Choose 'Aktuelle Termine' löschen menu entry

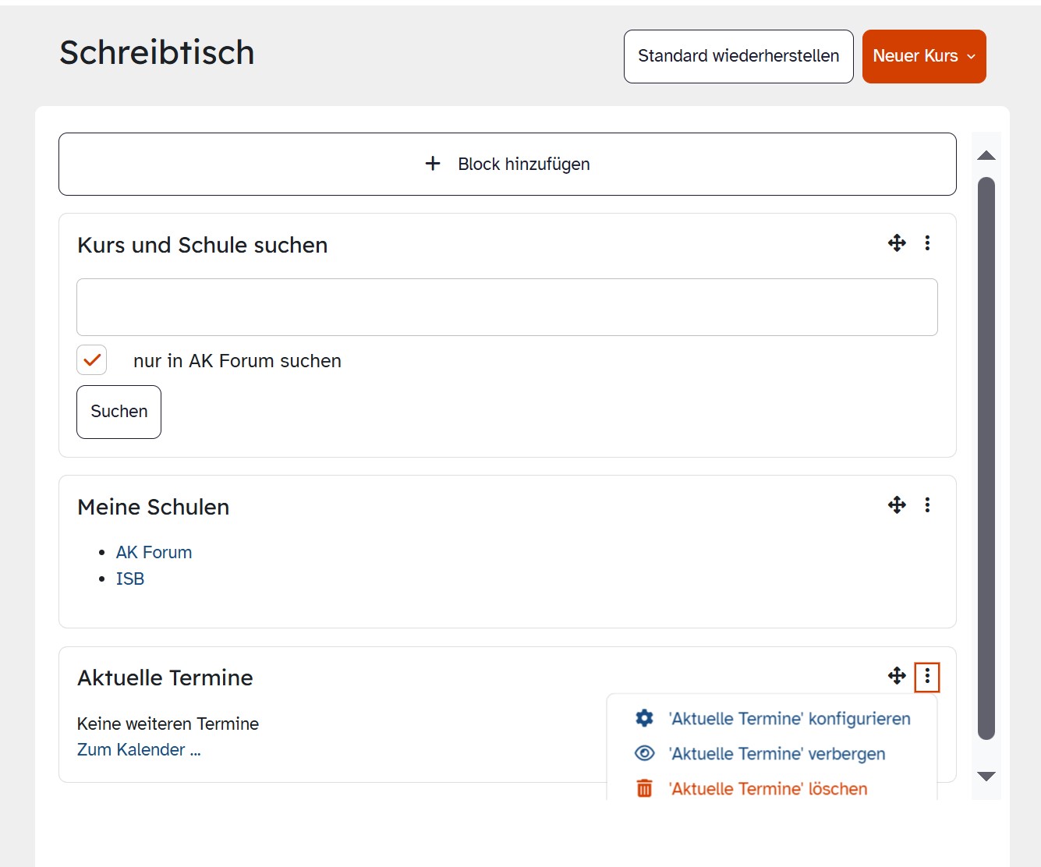pos(768,788)
